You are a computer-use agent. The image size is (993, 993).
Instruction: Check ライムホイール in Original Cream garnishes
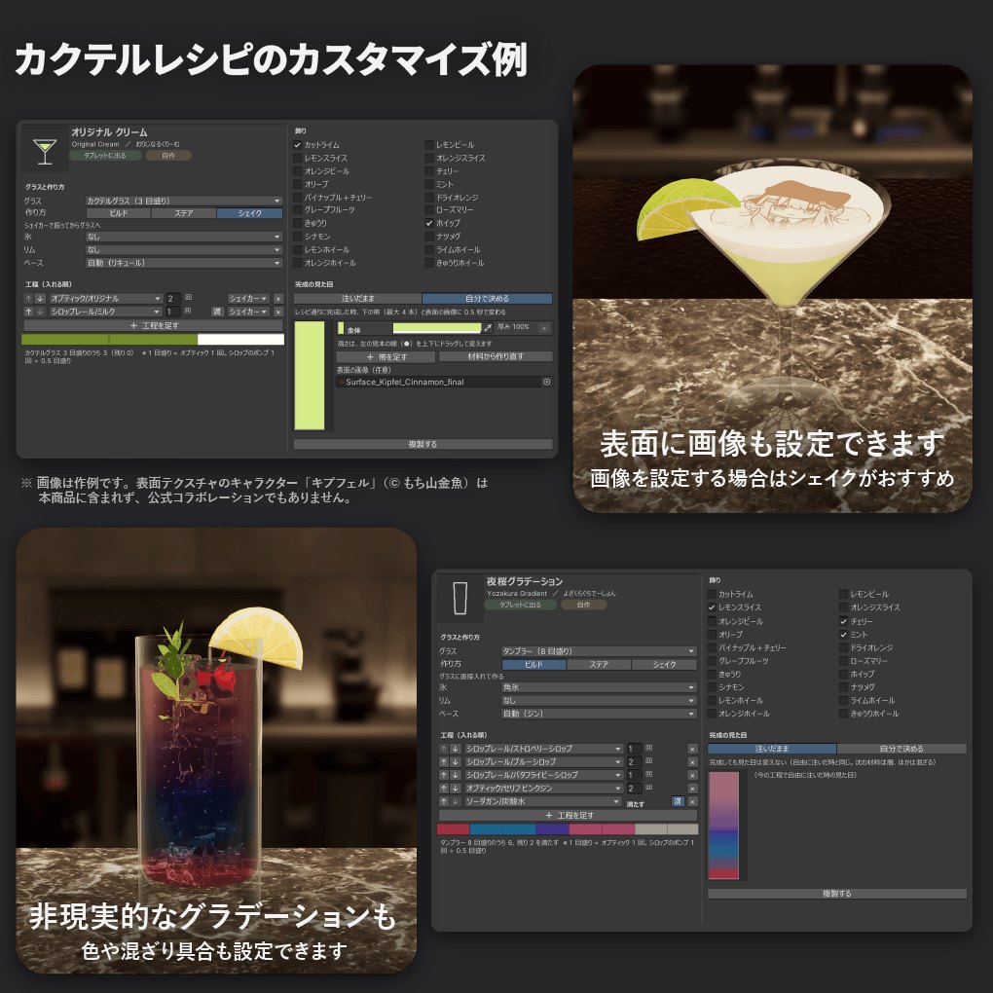pos(429,250)
